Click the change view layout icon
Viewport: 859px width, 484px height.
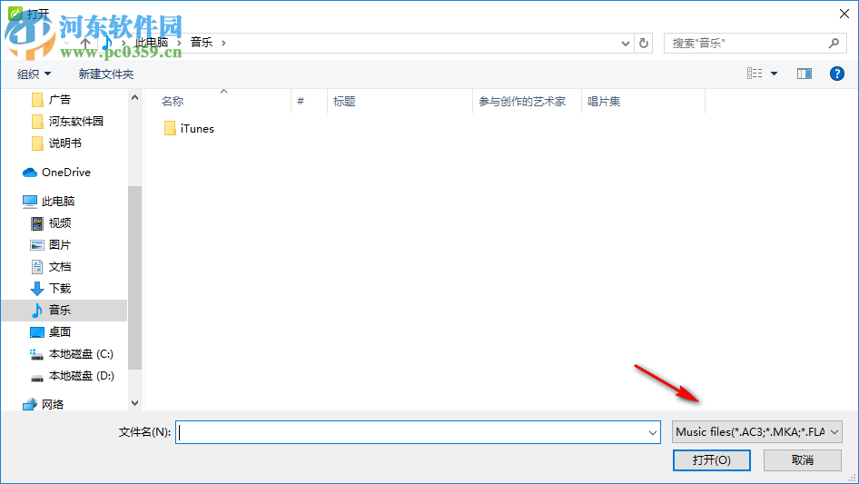click(755, 74)
